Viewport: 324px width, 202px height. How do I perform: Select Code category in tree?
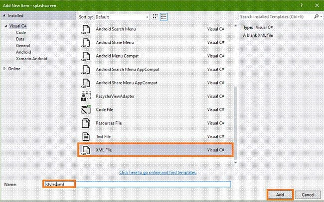click(21, 32)
